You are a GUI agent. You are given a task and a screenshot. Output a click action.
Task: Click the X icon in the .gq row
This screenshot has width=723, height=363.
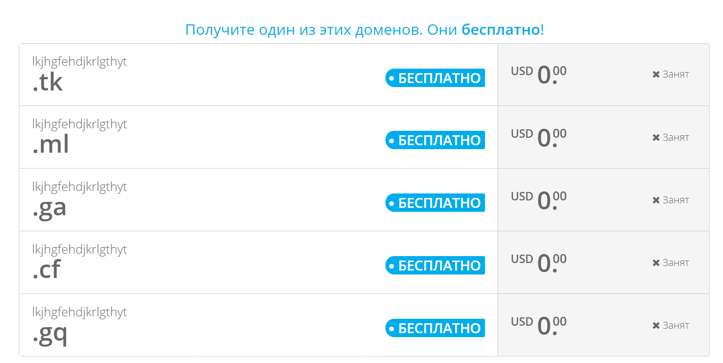pos(656,326)
